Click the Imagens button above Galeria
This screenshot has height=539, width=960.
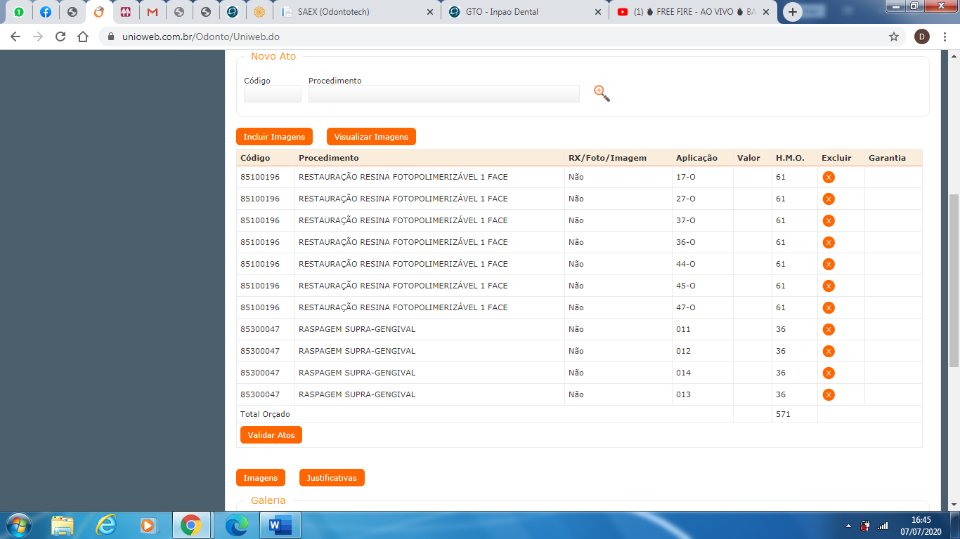click(260, 478)
